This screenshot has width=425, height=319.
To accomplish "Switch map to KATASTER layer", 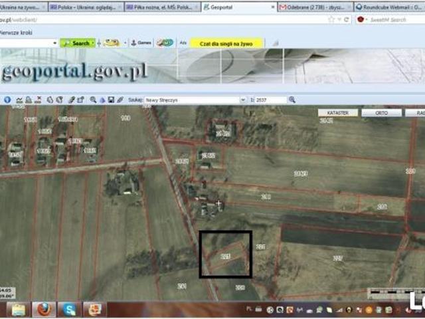I will 338,113.
